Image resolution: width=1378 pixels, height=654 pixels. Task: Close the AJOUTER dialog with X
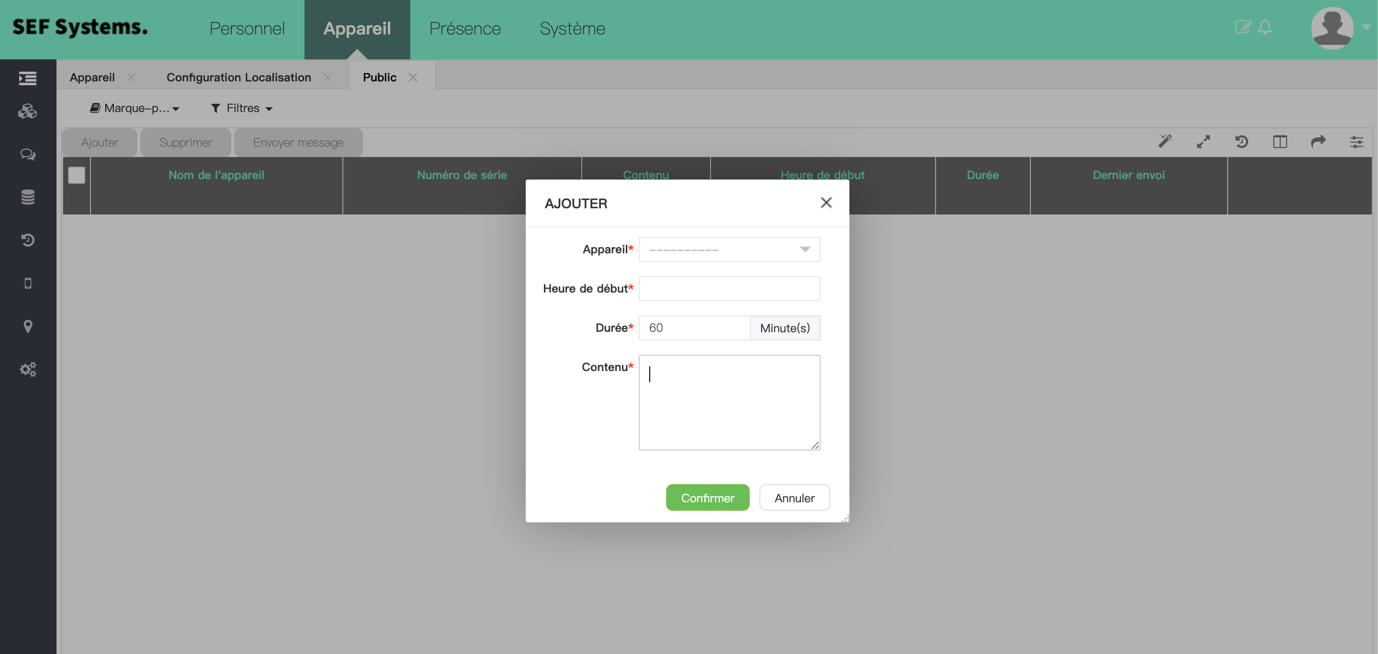coord(826,203)
